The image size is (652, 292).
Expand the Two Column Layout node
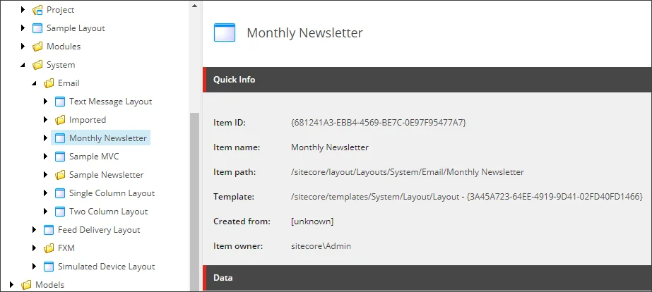pos(46,212)
